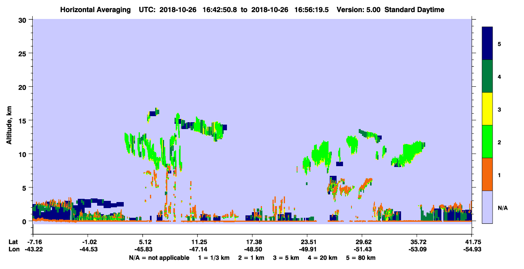This screenshot has height=269, width=524.
Task: Click the longitude value -49.91
Action: point(307,250)
